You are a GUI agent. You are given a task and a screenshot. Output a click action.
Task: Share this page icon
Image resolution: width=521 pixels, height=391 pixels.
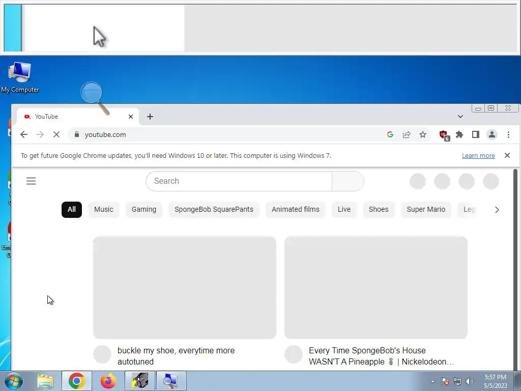(x=407, y=134)
